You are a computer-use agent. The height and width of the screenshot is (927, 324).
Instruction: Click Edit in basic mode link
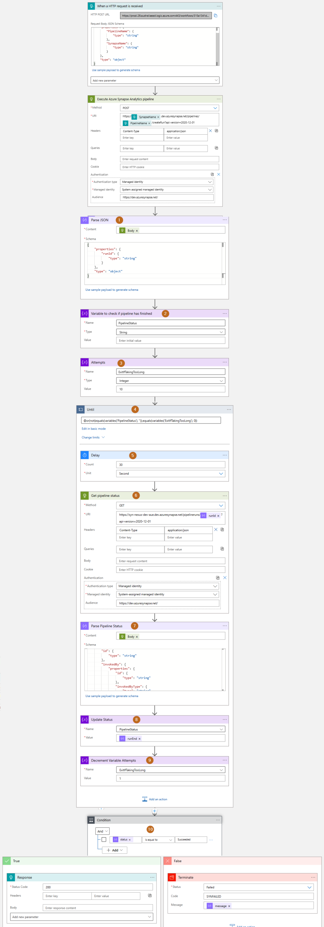(x=94, y=429)
